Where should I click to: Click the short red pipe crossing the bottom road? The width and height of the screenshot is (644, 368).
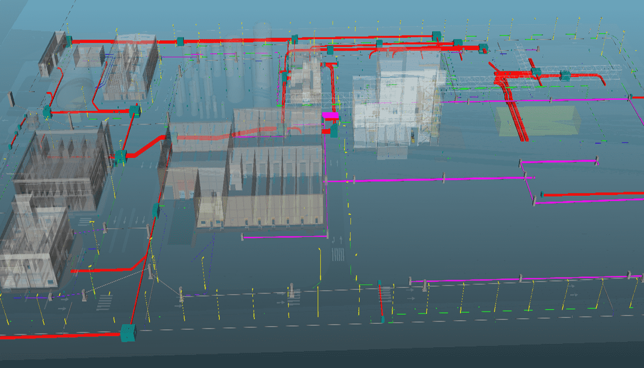[380, 301]
